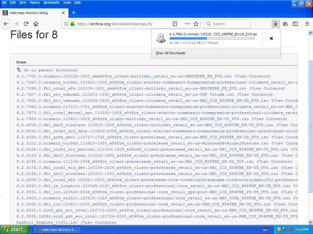Click the up-arrow parent directory icon
313x234 pixels.
[19, 69]
